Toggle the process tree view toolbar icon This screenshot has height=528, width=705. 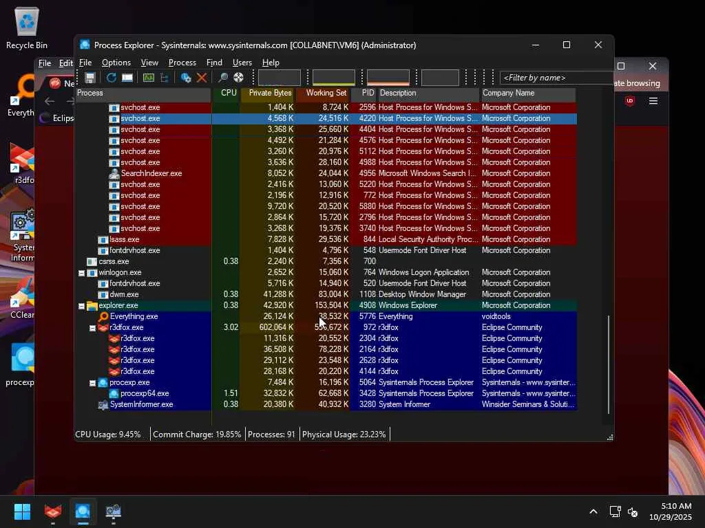tap(165, 78)
